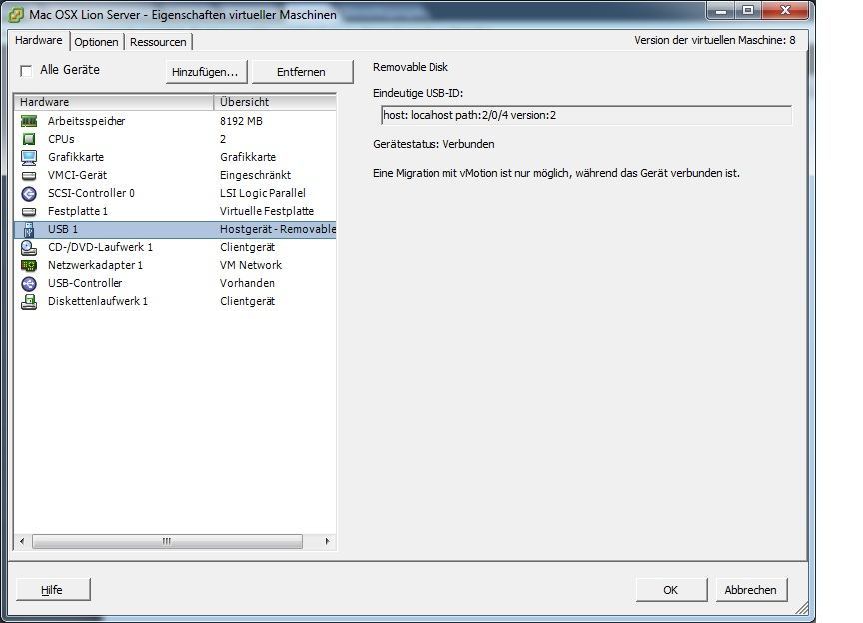Click the VMCI-Gerät device icon

29,175
